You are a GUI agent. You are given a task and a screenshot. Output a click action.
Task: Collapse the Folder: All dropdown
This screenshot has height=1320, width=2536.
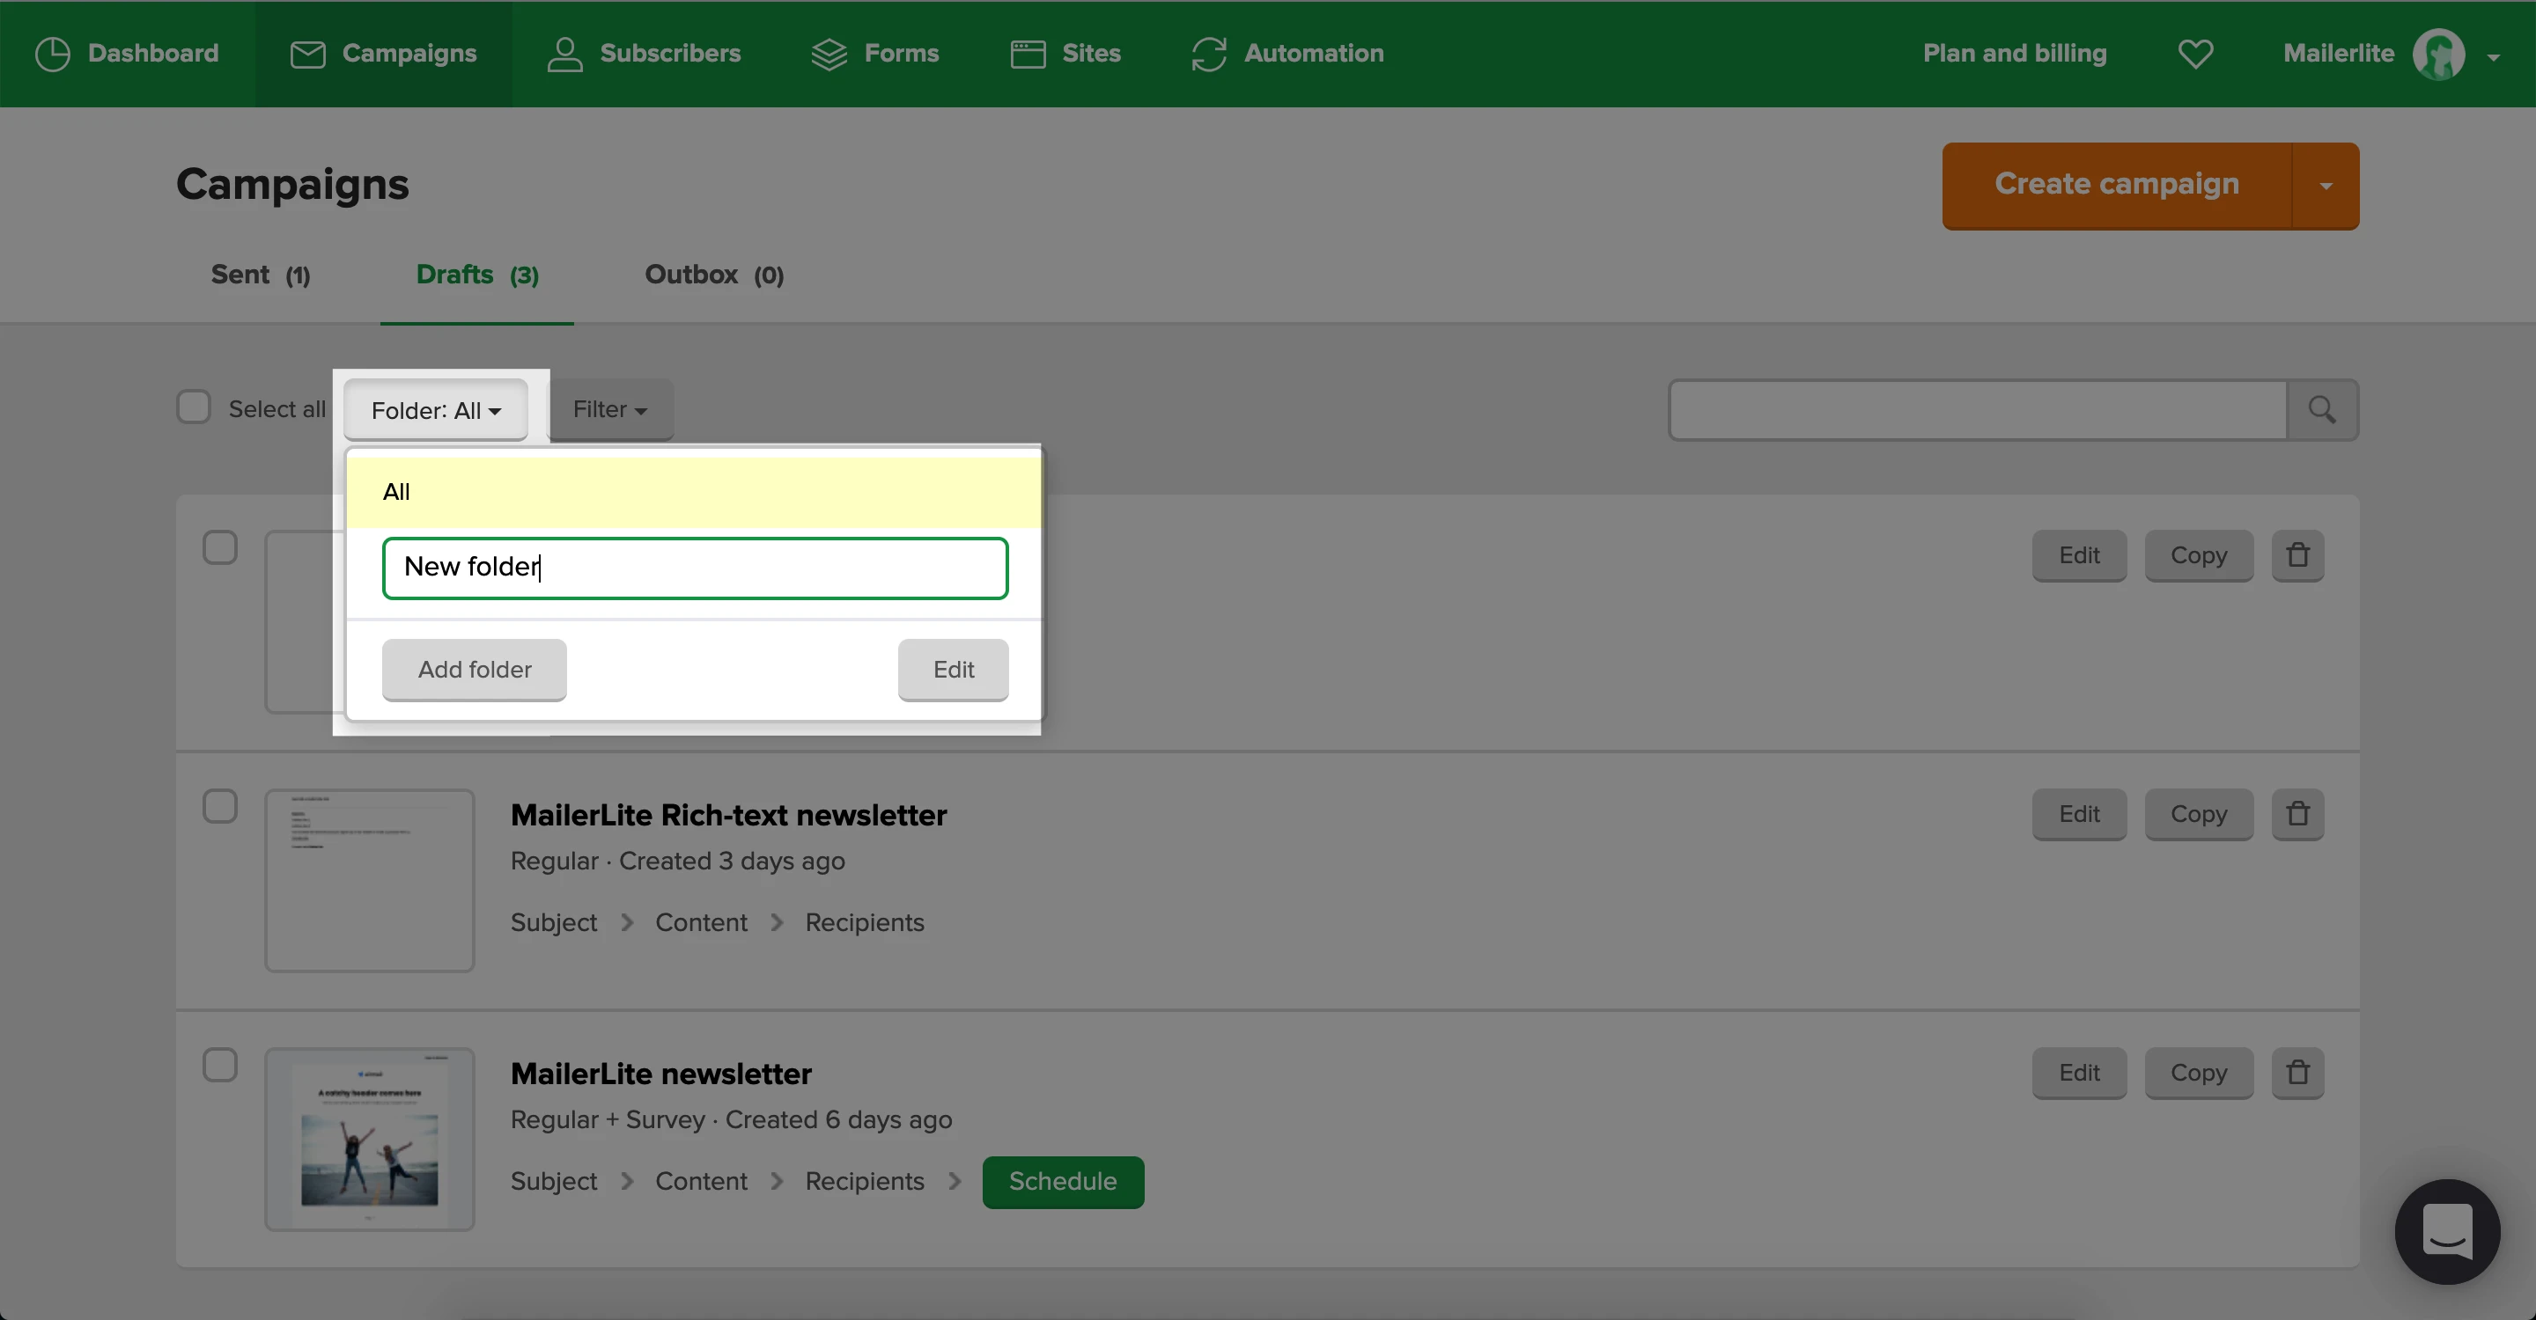435,410
